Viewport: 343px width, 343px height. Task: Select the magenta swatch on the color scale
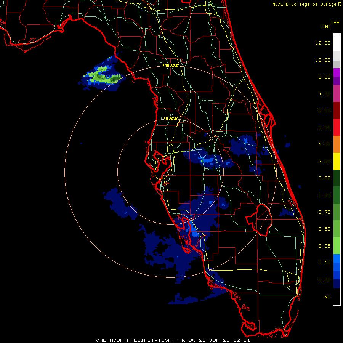tap(337, 72)
